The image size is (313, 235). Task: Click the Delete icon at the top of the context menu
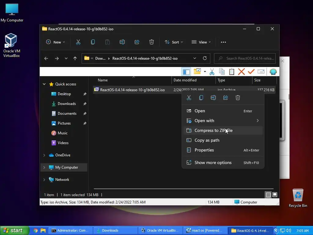[238, 98]
